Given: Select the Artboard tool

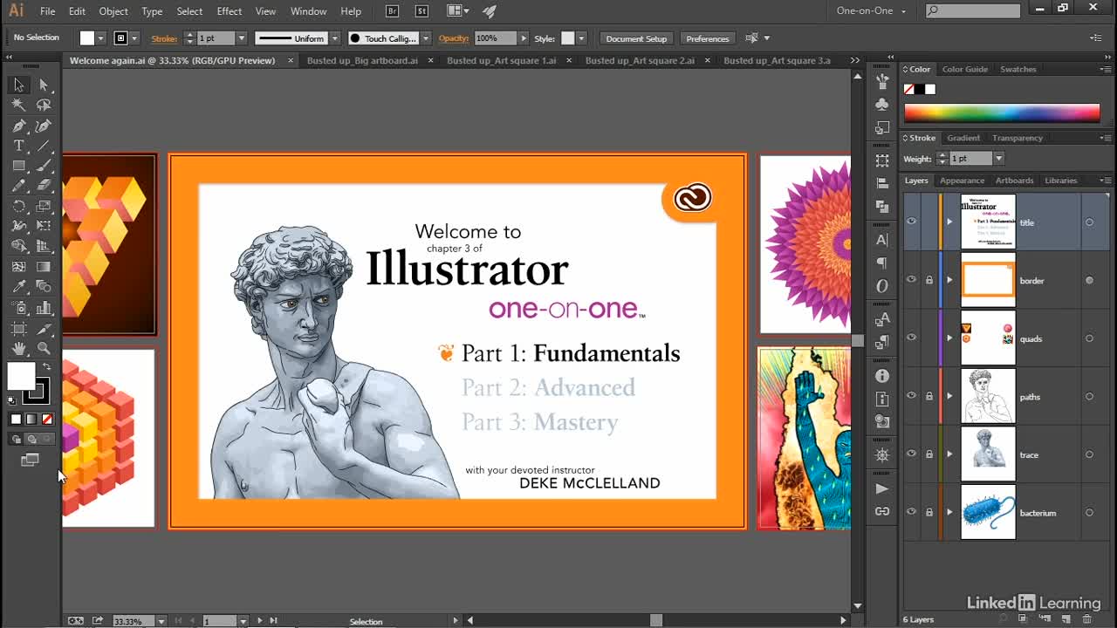Looking at the screenshot, I should pyautogui.click(x=18, y=329).
